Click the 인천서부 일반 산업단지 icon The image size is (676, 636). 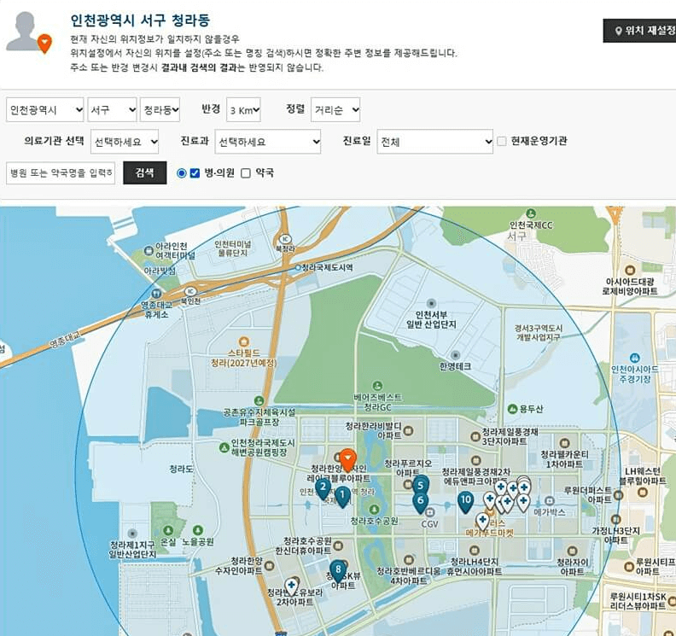[x=431, y=303]
